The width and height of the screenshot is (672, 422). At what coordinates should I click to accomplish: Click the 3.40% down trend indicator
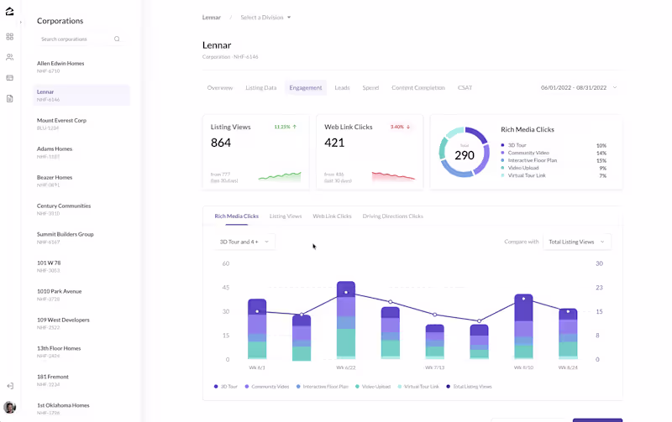pos(401,127)
